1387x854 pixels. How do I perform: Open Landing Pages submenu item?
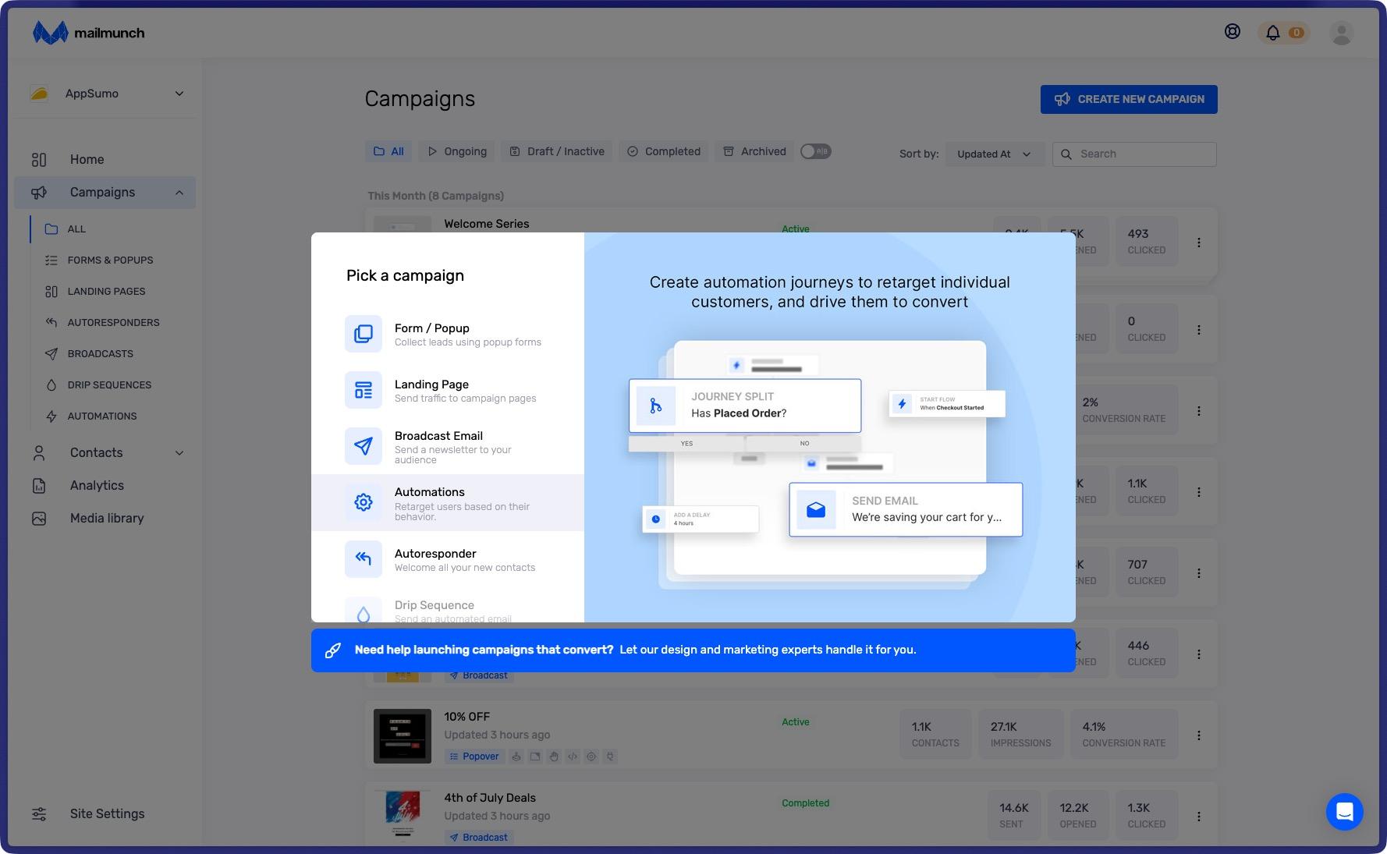106,292
